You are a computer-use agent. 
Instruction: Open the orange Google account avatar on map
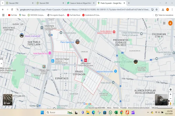[x=170, y=23]
